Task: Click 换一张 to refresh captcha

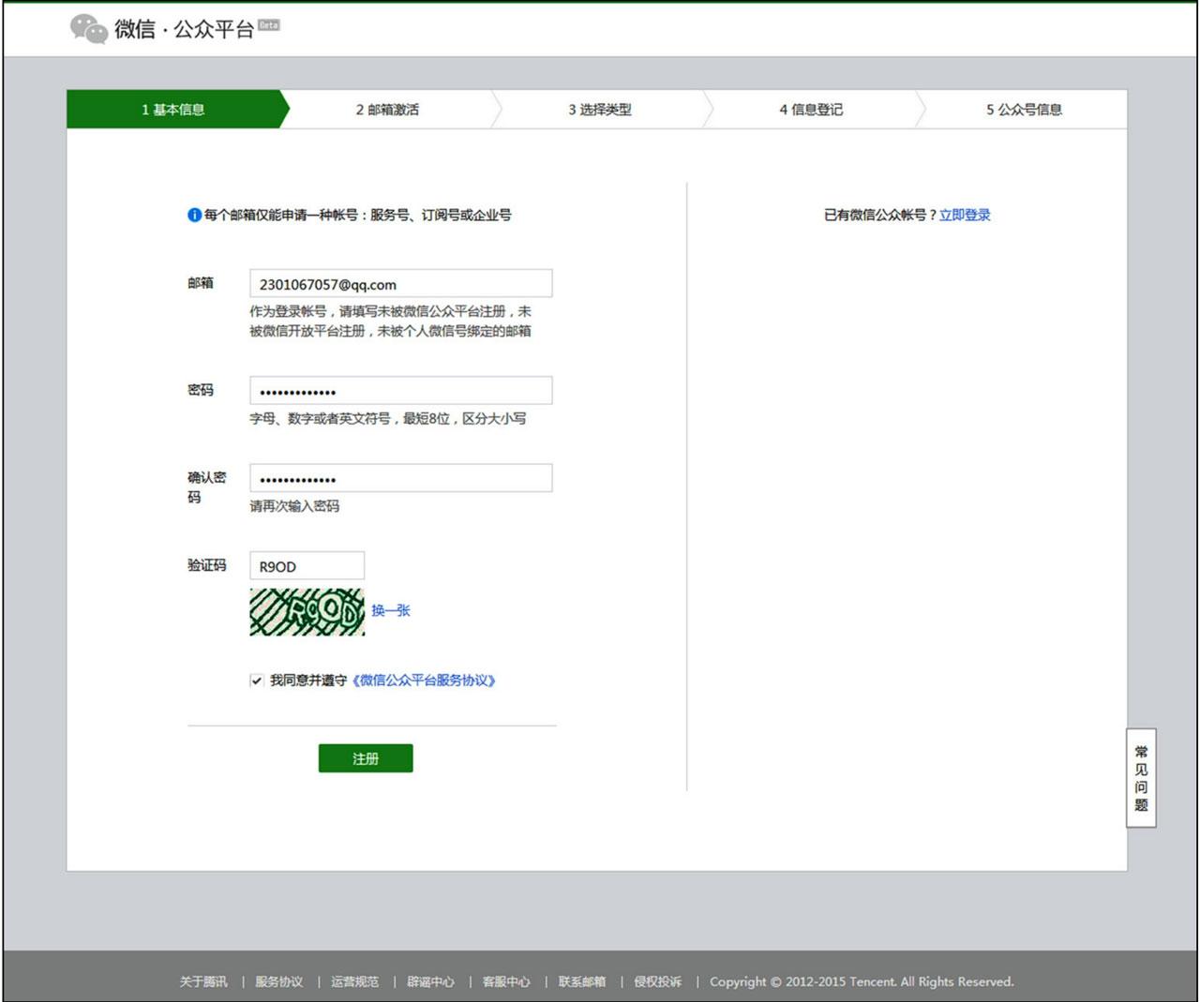Action: coord(390,610)
